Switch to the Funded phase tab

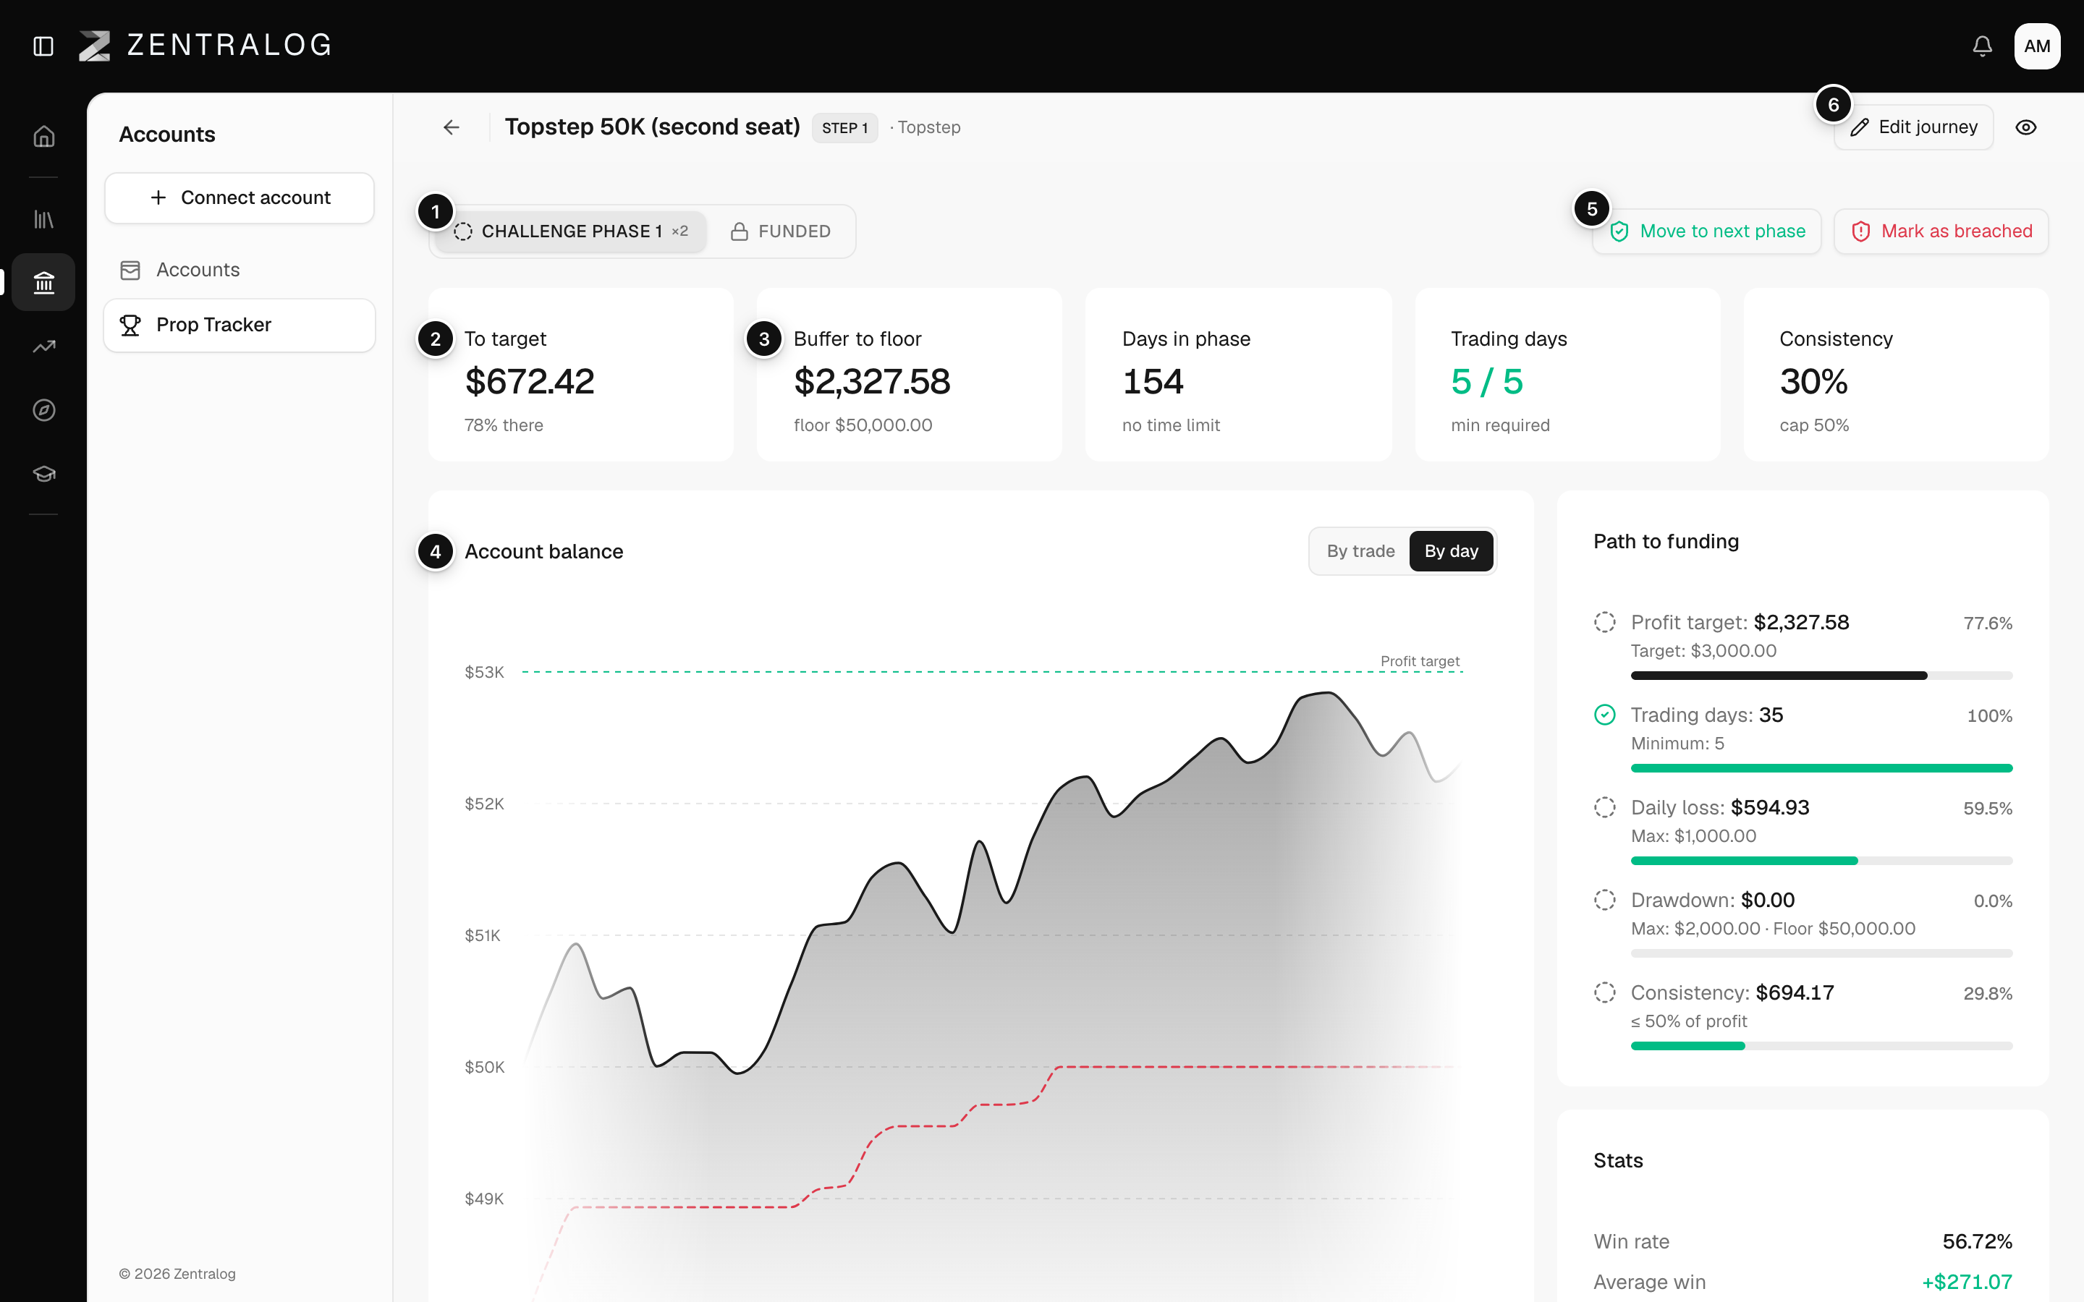pyautogui.click(x=780, y=231)
